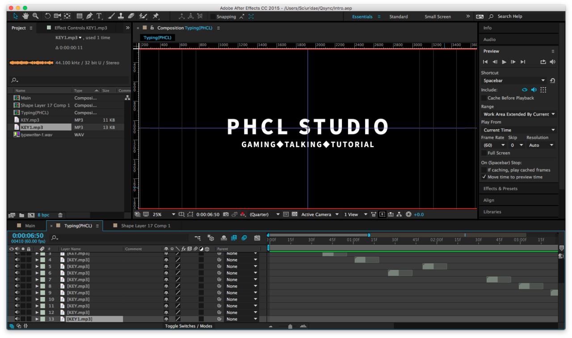Expand layer 13 KEY1.mp3 disclosure triangle
The width and height of the screenshot is (572, 338).
click(38, 319)
